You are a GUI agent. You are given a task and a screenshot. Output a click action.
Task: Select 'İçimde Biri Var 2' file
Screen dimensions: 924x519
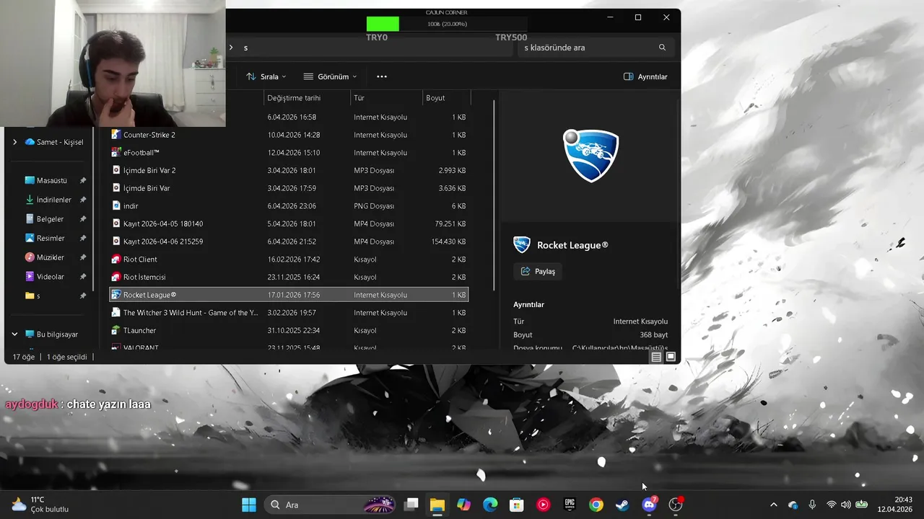289,170
